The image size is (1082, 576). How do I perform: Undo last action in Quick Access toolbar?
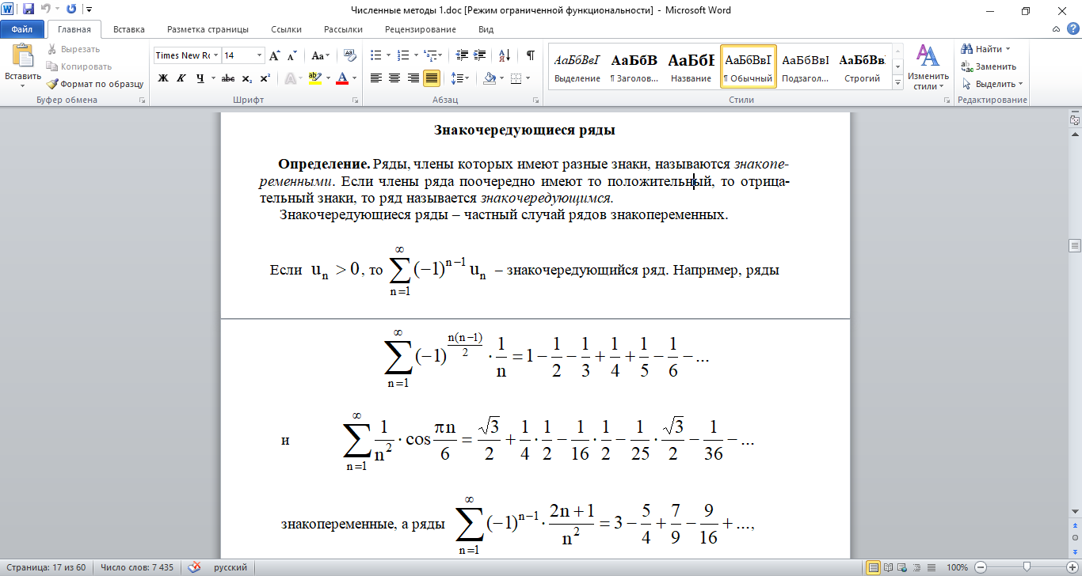point(46,10)
